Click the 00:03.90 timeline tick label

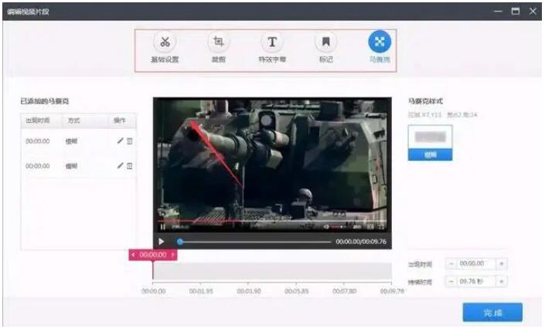pyautogui.click(x=248, y=291)
